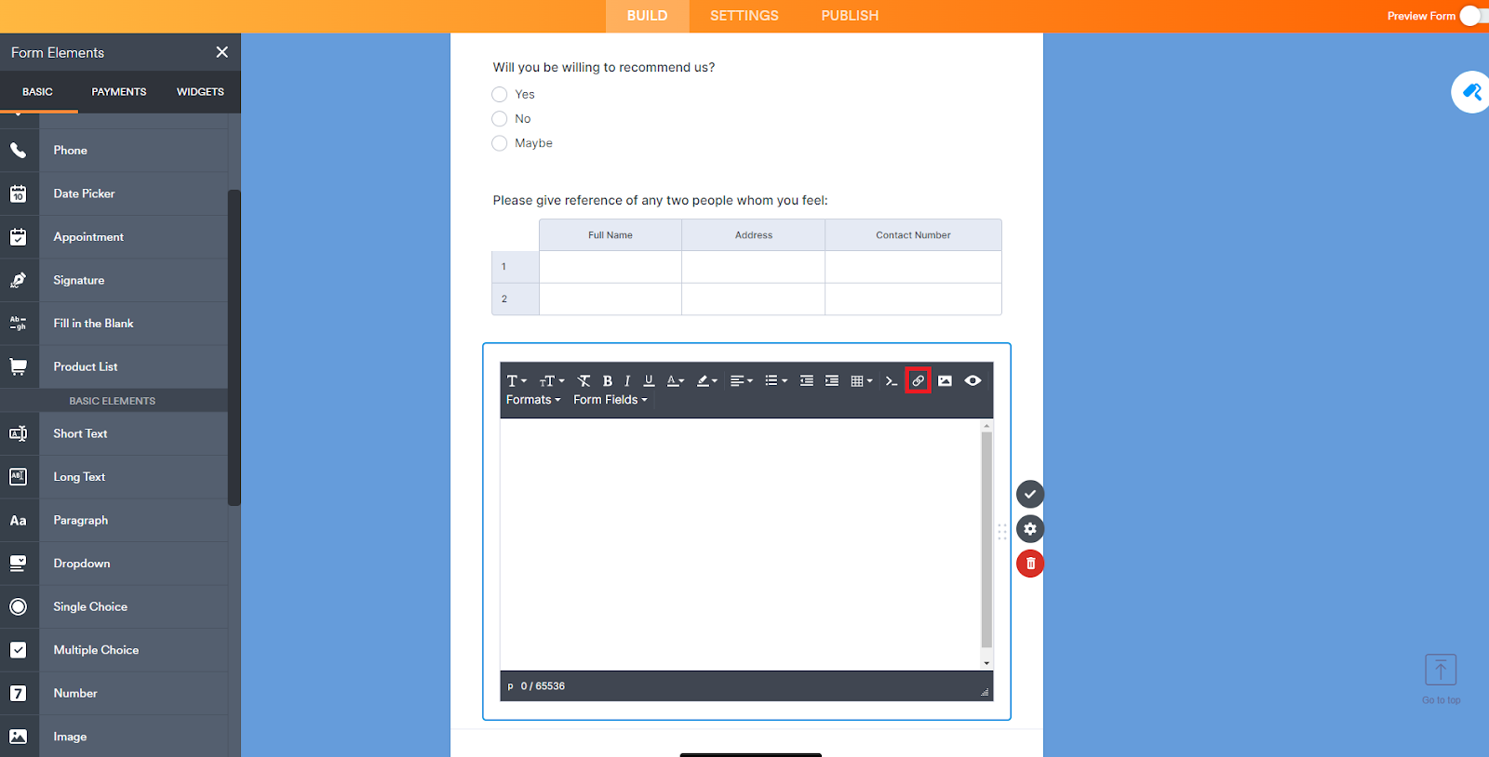The height and width of the screenshot is (757, 1489).
Task: Click the insert link icon
Action: tap(918, 380)
